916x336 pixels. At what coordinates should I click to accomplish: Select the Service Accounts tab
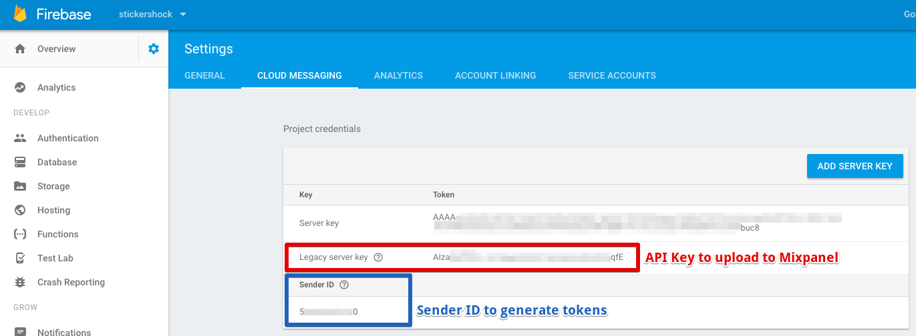point(611,75)
